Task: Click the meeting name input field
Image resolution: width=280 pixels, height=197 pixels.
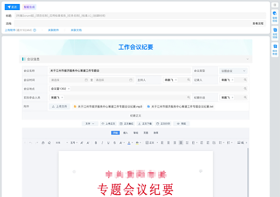Action: 119,71
